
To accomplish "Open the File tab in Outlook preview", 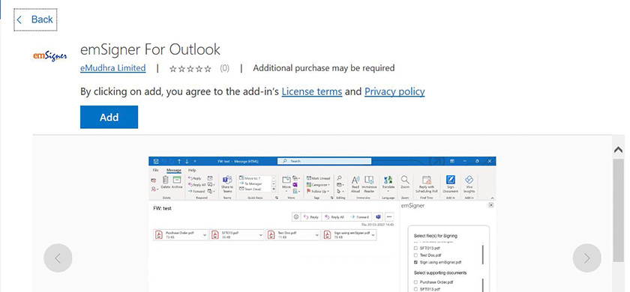I will 155,170.
